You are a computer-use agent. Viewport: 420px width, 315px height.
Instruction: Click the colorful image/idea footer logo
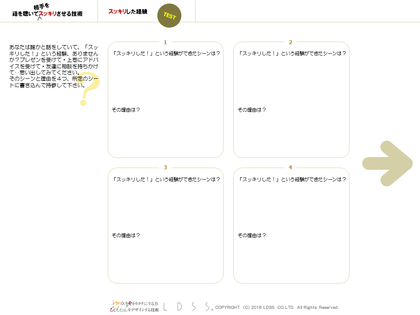(x=134, y=306)
